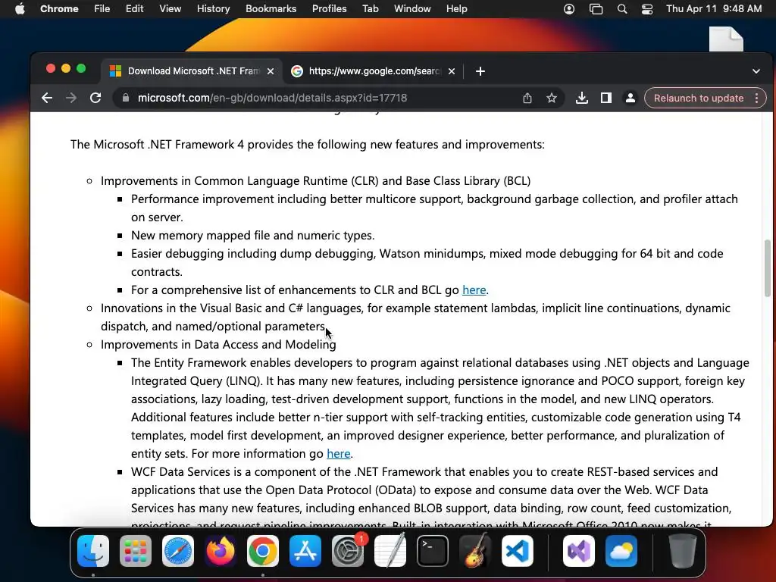Screen dimensions: 776x582
Task: Switch to the Download Microsoft .NET Framework tab
Action: click(x=192, y=71)
